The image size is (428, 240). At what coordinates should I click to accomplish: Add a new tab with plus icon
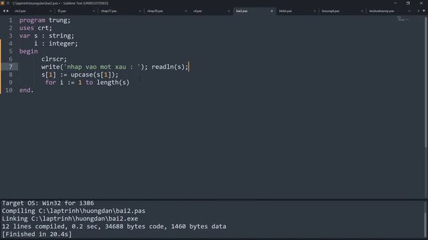pyautogui.click(x=418, y=11)
